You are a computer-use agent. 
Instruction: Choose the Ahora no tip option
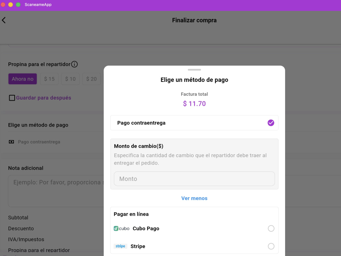tap(23, 79)
